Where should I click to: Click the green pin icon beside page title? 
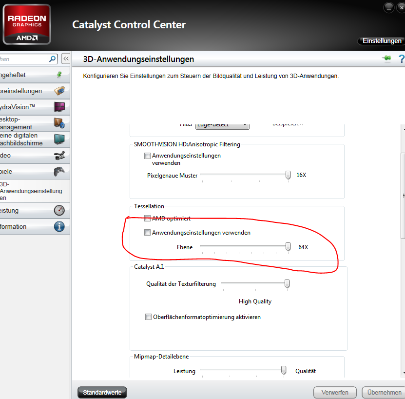386,58
